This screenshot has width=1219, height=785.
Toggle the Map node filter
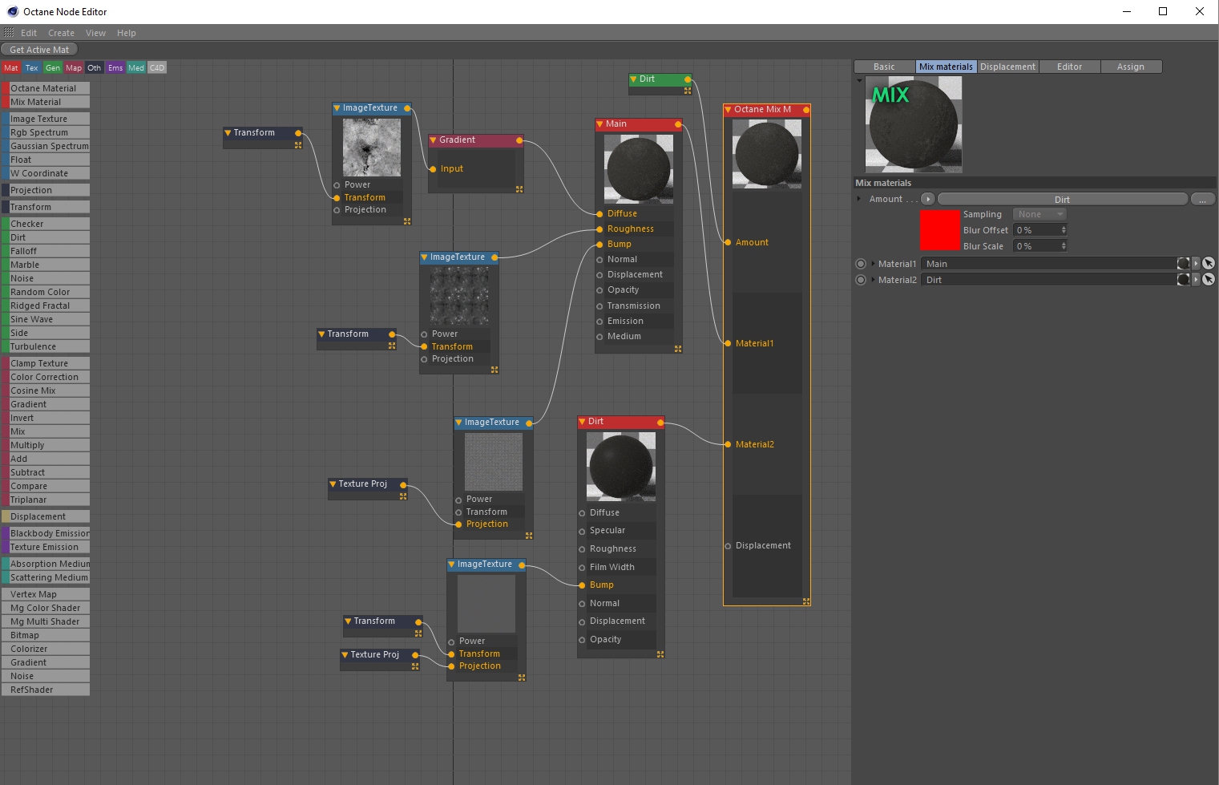coord(74,68)
